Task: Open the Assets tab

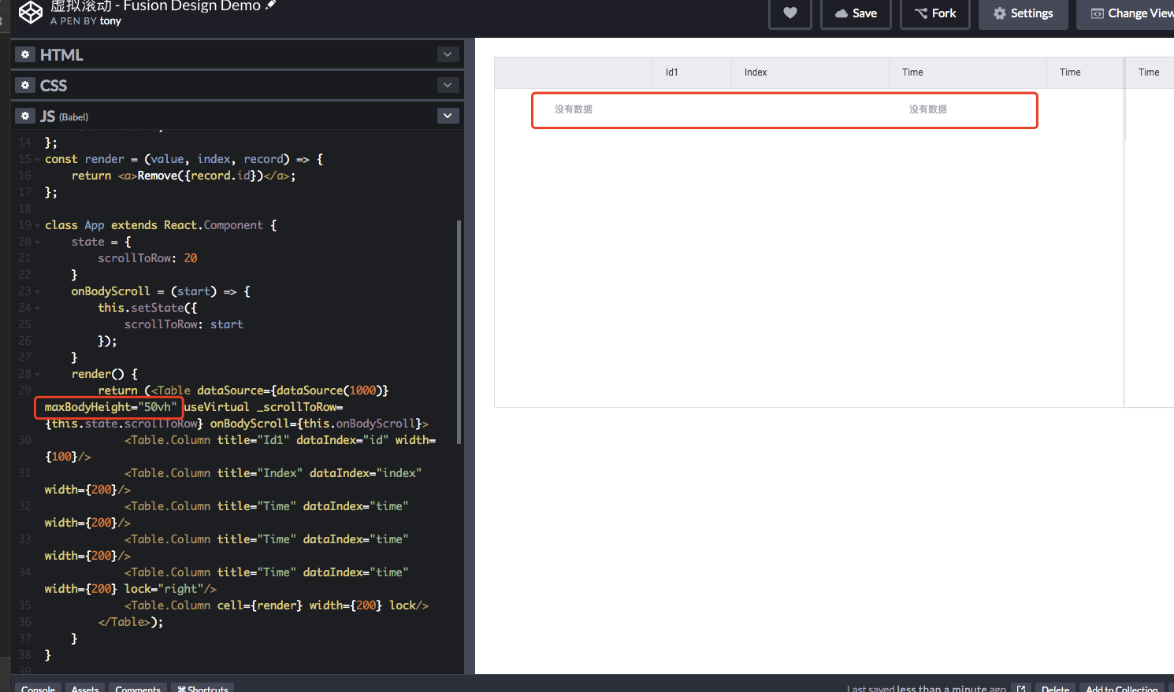Action: [84, 688]
